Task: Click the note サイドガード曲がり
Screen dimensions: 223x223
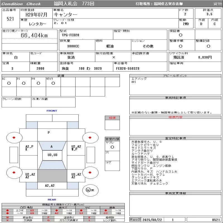Action: [145, 163]
